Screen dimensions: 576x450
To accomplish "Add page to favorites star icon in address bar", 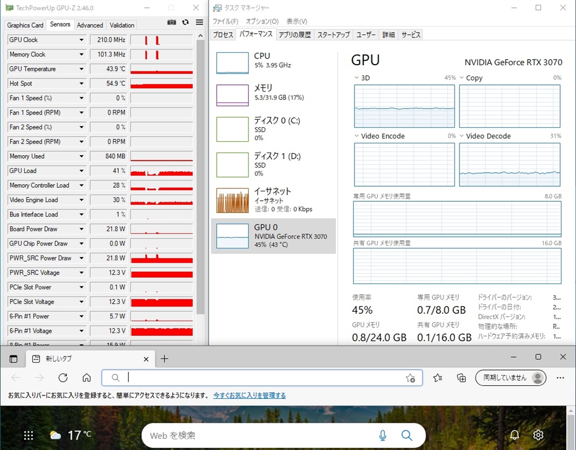I will 410,378.
